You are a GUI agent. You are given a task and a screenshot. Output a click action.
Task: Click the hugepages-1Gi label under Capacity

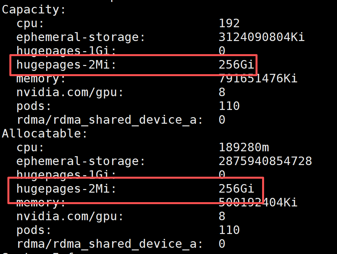[x=66, y=51]
